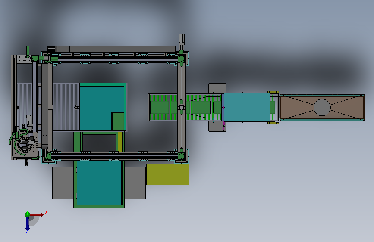Select the gray circle inside brown carton
The height and width of the screenshot is (242, 374).
click(x=322, y=107)
